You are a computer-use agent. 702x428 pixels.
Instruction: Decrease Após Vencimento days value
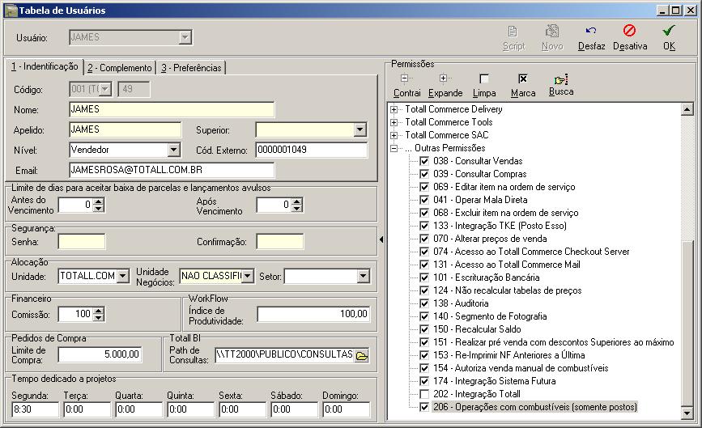pos(296,209)
